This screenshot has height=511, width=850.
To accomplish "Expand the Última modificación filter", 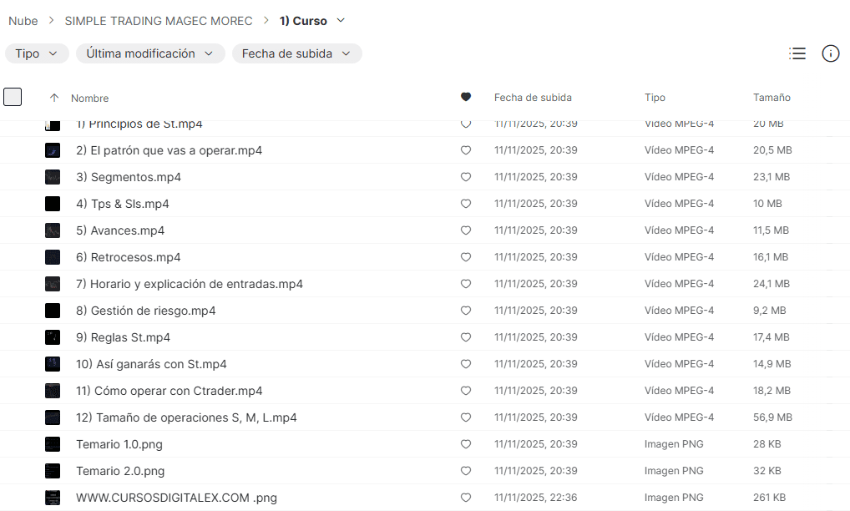I will 150,53.
